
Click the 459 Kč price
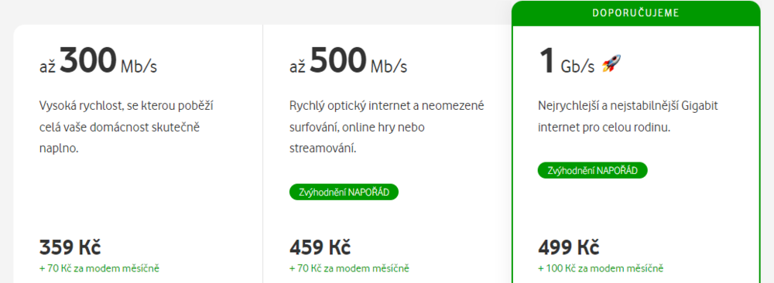click(x=320, y=247)
